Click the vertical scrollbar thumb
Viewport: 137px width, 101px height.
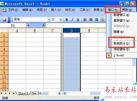[x=134, y=62]
